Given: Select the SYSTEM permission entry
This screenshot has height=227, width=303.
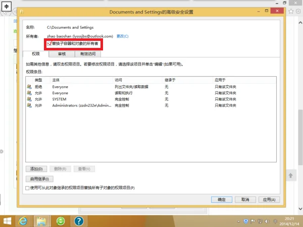Looking at the screenshot, I should (150, 99).
